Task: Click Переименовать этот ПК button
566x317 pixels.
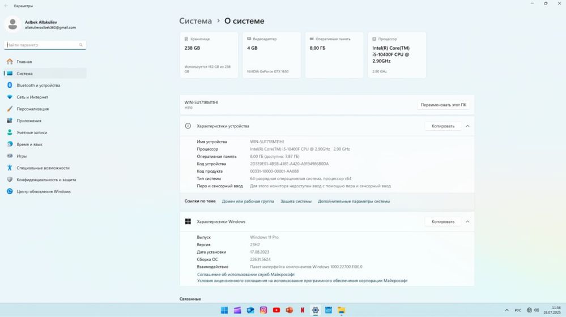Action: pyautogui.click(x=443, y=105)
